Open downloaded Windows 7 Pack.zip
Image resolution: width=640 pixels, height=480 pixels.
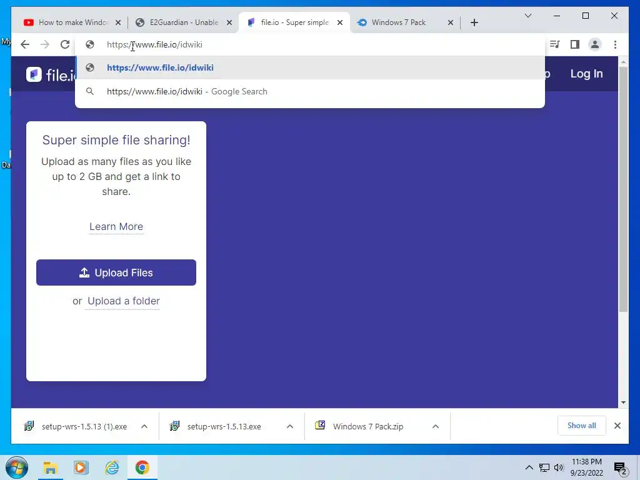coord(359,426)
